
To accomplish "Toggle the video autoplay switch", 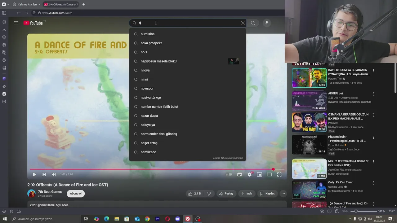I will click(x=229, y=175).
